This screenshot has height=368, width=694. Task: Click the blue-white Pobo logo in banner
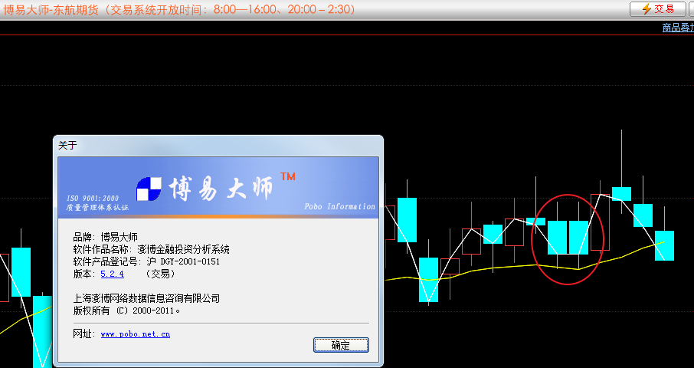click(149, 189)
